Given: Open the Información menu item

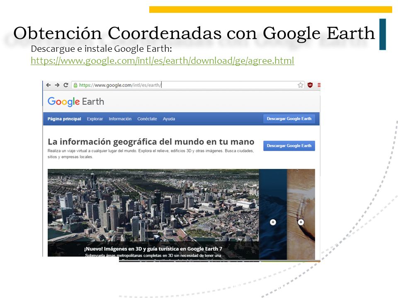Looking at the screenshot, I should coord(120,119).
